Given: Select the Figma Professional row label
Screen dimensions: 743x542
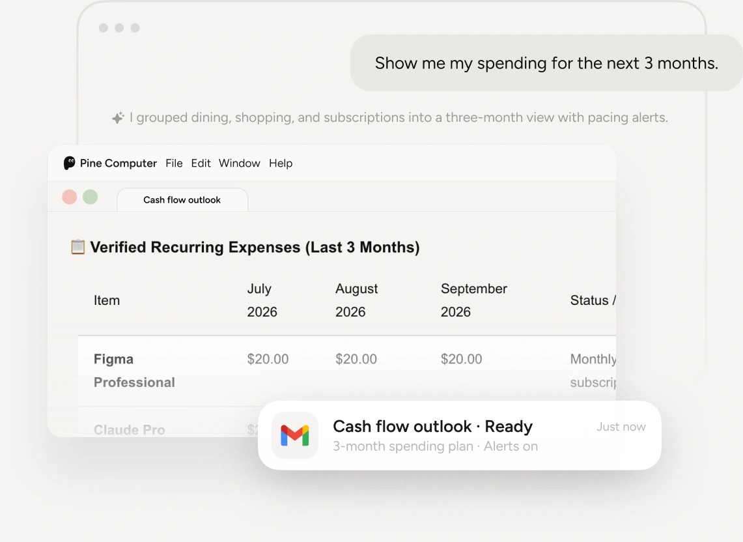Looking at the screenshot, I should coord(134,370).
